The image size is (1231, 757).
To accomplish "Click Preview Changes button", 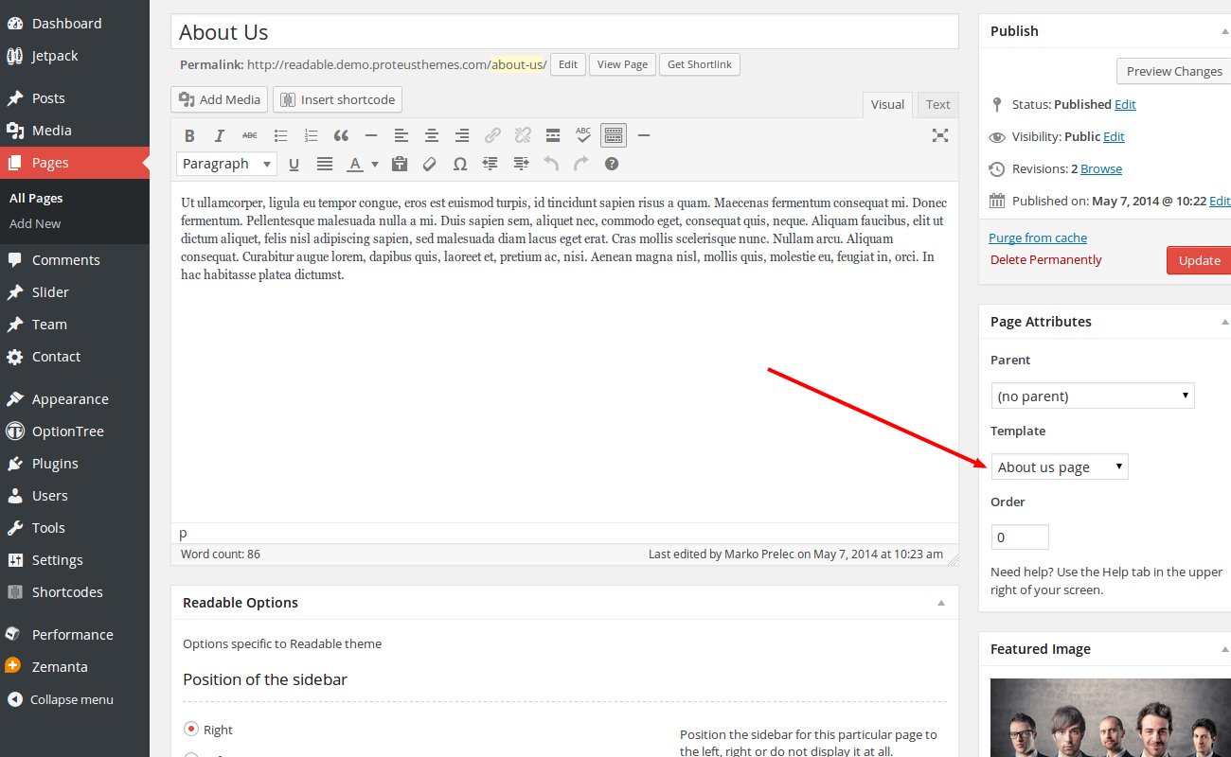I will point(1174,71).
